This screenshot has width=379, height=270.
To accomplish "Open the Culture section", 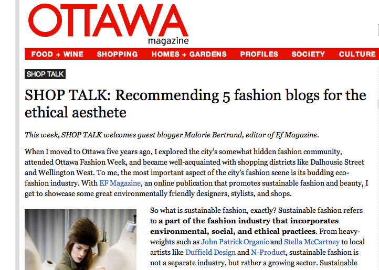I will tap(357, 54).
